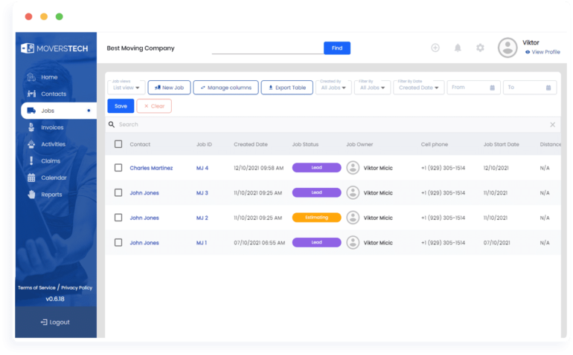The height and width of the screenshot is (355, 573).
Task: Click the Find button
Action: 337,48
